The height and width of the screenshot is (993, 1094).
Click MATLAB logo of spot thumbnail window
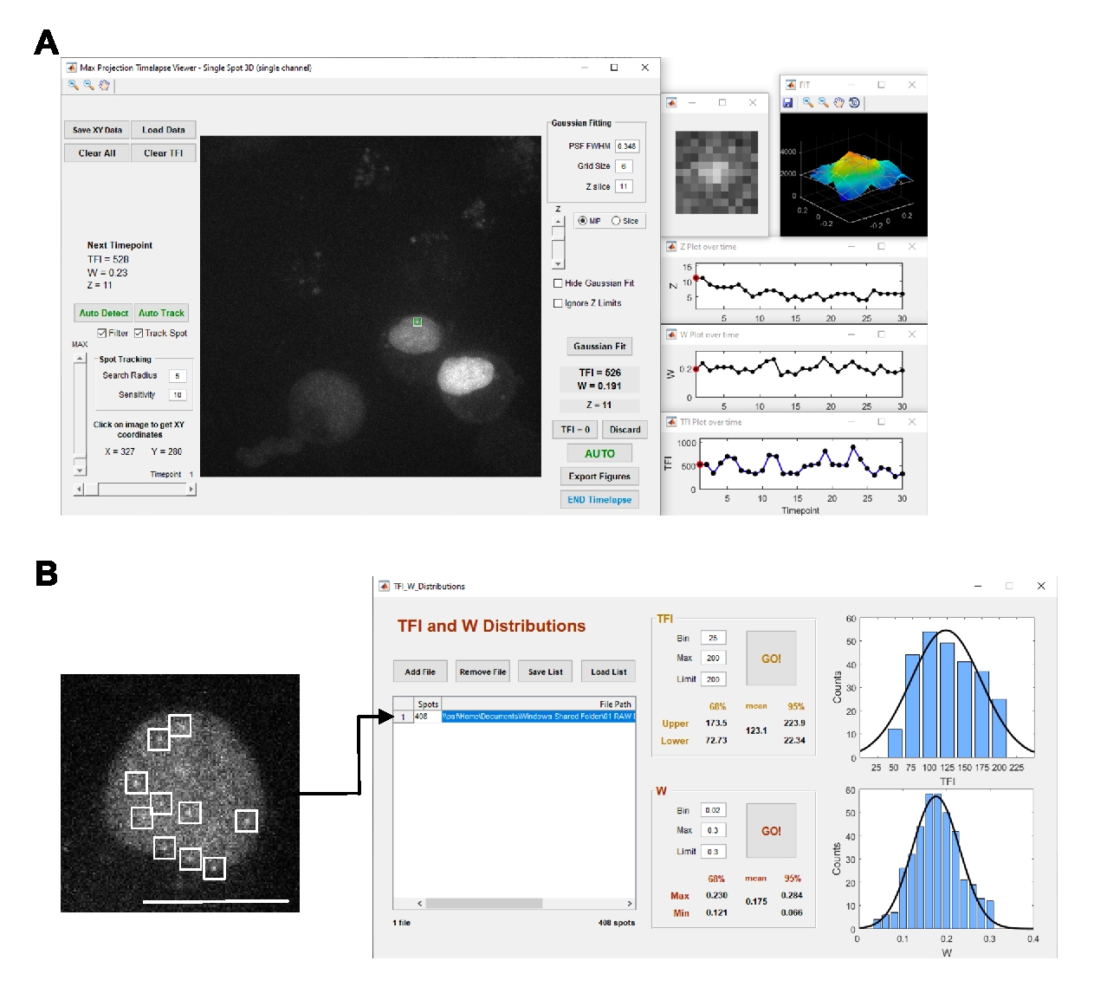click(x=671, y=102)
